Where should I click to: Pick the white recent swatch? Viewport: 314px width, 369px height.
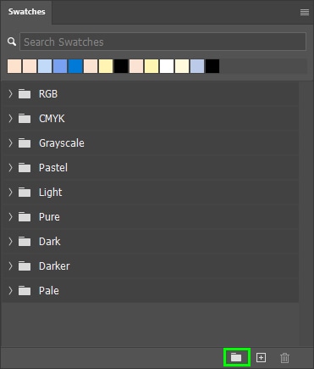click(x=167, y=66)
